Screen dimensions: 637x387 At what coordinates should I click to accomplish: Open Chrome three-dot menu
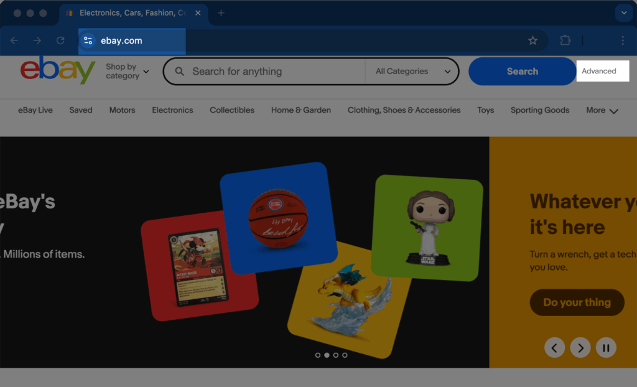coord(622,40)
